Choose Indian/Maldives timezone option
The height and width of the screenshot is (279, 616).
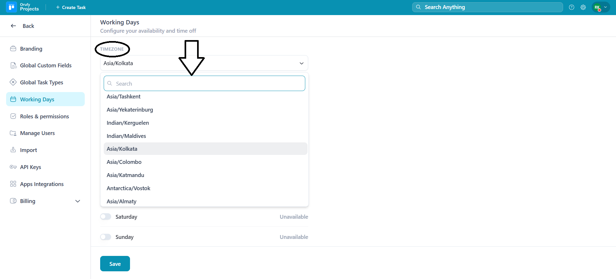point(126,136)
